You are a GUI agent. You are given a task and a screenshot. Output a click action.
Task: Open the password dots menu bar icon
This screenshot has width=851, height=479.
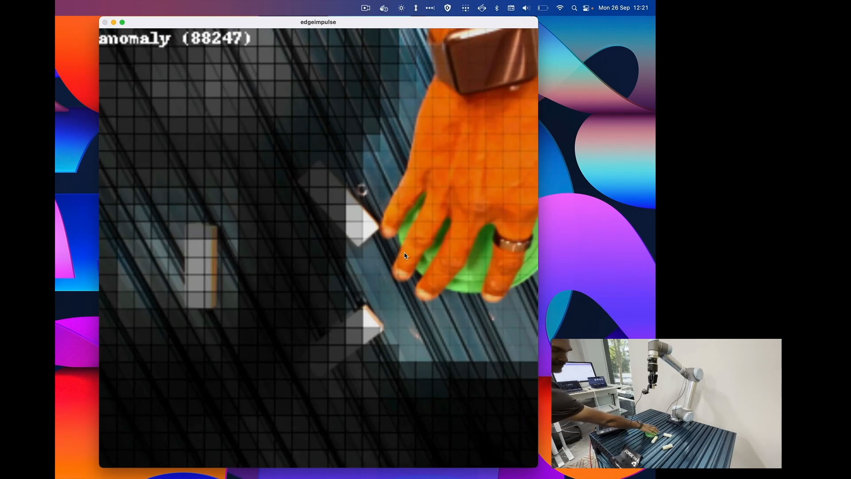[x=430, y=8]
